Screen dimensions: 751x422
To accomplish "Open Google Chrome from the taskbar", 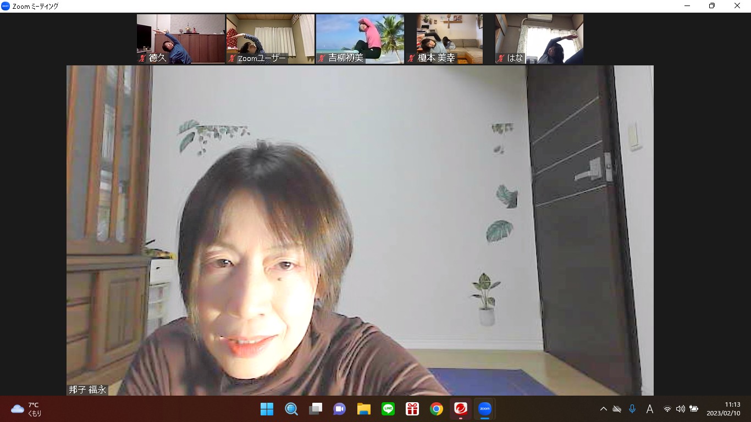I will tap(437, 409).
